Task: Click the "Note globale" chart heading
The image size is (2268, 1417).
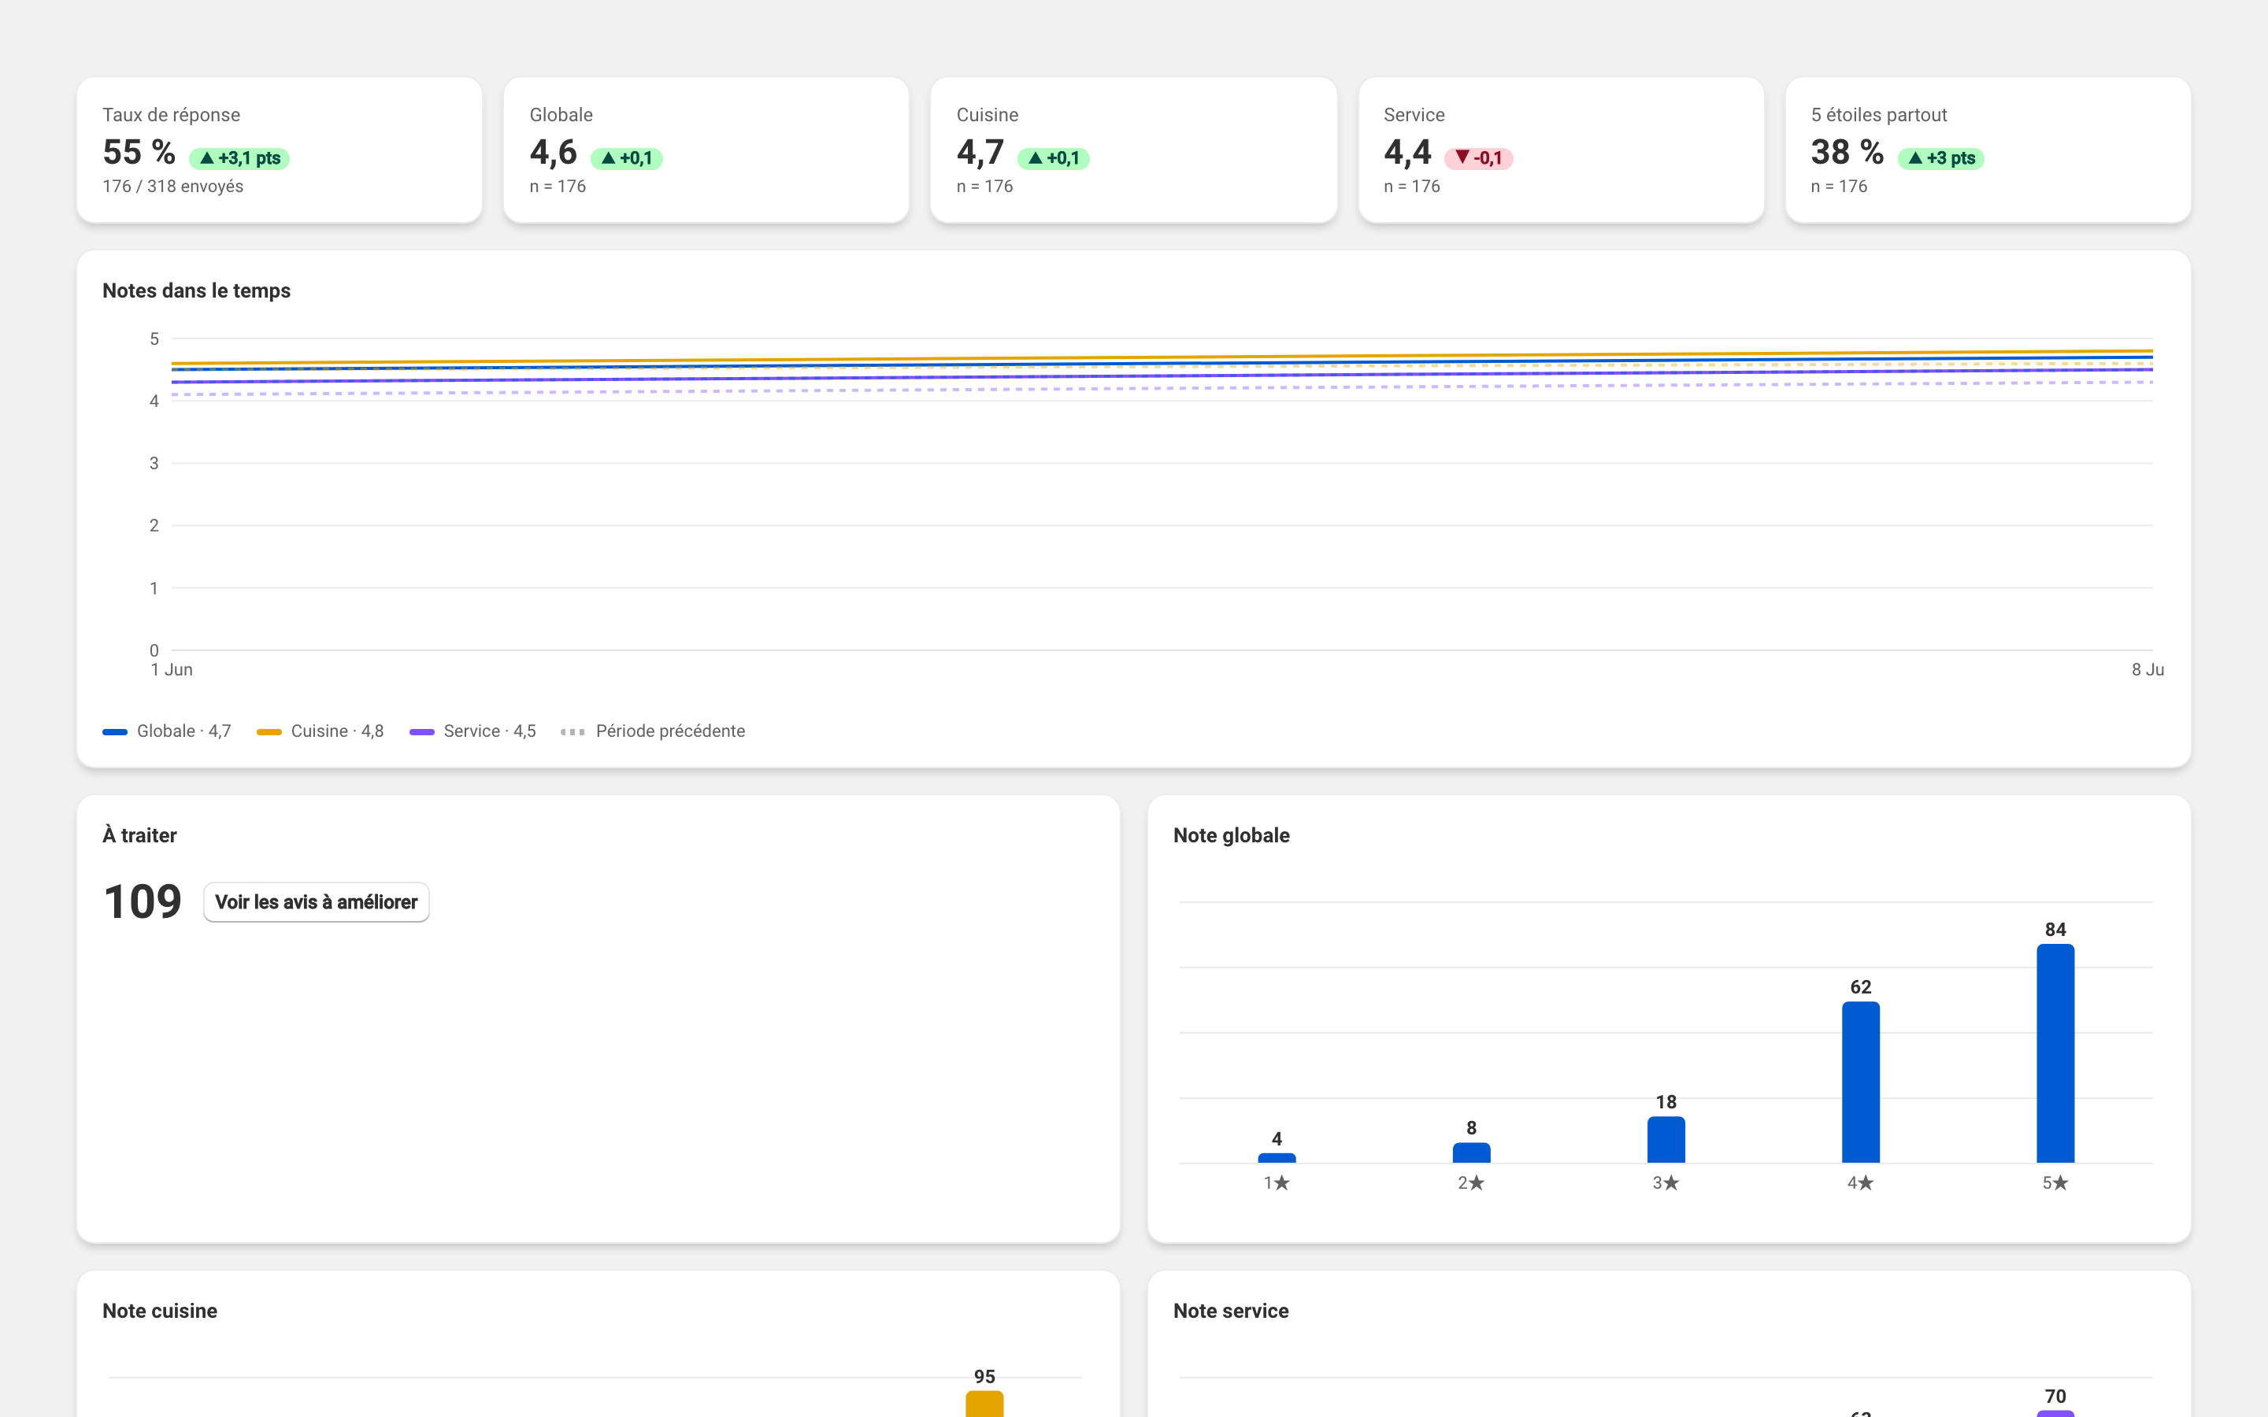Action: (1232, 835)
